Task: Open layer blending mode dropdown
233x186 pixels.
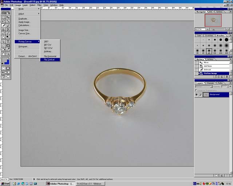Action: tap(204, 86)
